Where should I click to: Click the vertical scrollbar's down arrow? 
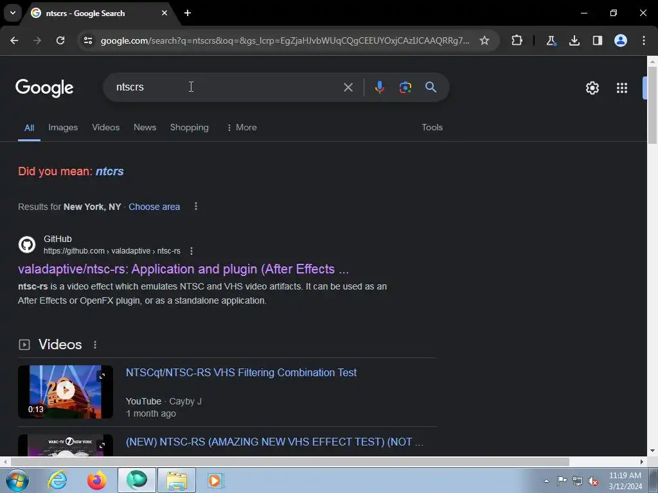point(652,451)
